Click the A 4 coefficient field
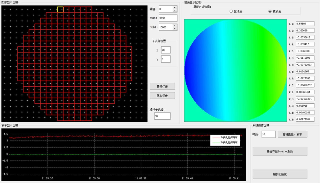This screenshot has width=320, height=183. pos(305,44)
